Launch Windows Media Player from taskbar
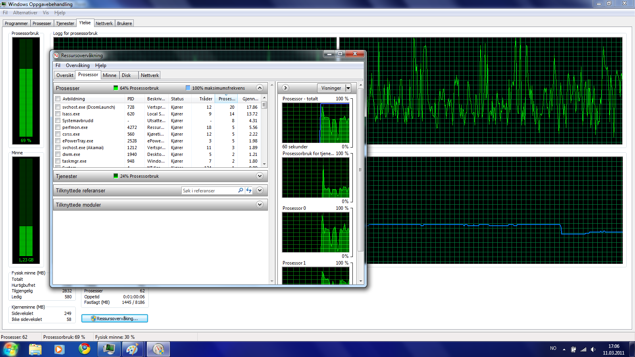The width and height of the screenshot is (635, 357). pos(60,349)
